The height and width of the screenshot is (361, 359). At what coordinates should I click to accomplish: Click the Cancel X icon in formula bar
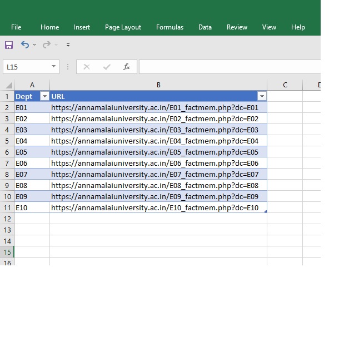tap(87, 67)
